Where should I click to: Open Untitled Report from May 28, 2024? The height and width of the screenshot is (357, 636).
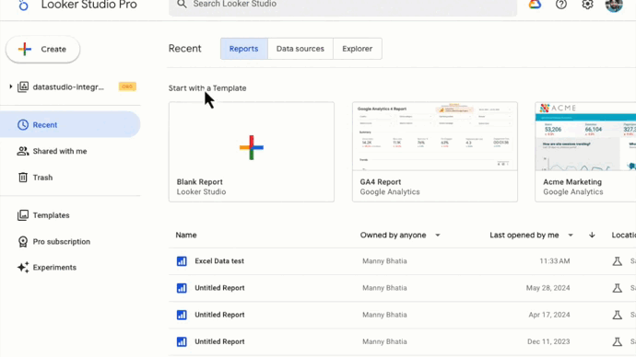219,288
